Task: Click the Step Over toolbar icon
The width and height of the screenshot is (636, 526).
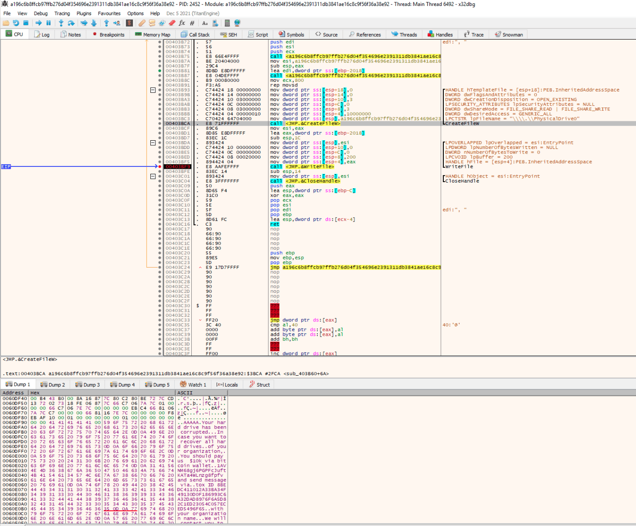Action: pyautogui.click(x=71, y=23)
